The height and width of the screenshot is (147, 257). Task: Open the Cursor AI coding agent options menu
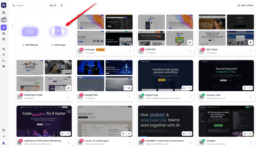coord(130,142)
